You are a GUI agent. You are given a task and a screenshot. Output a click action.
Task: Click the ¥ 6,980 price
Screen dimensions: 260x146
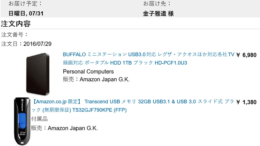pyautogui.click(x=246, y=55)
